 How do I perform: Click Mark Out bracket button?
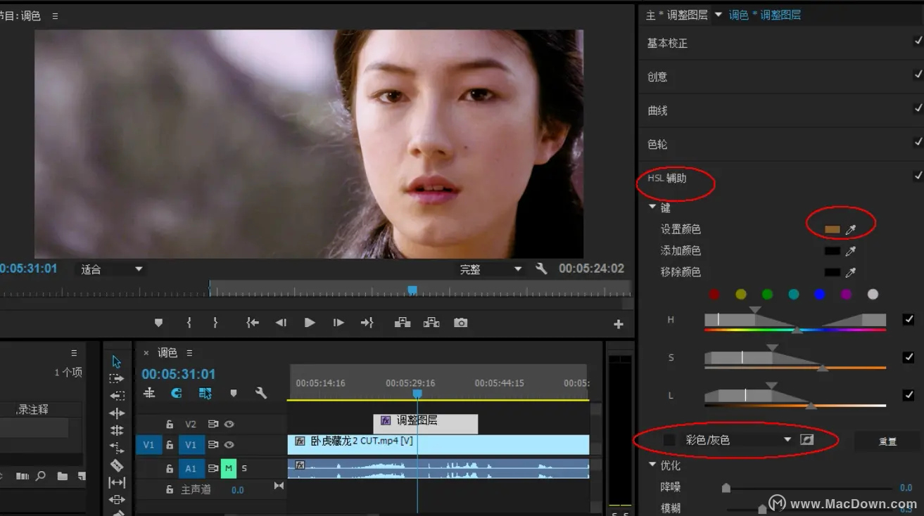(x=215, y=323)
